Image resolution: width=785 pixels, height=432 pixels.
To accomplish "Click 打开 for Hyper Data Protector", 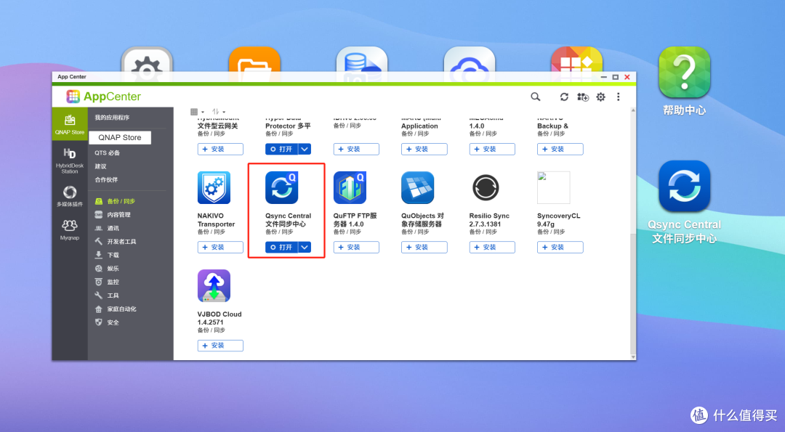I will 281,149.
